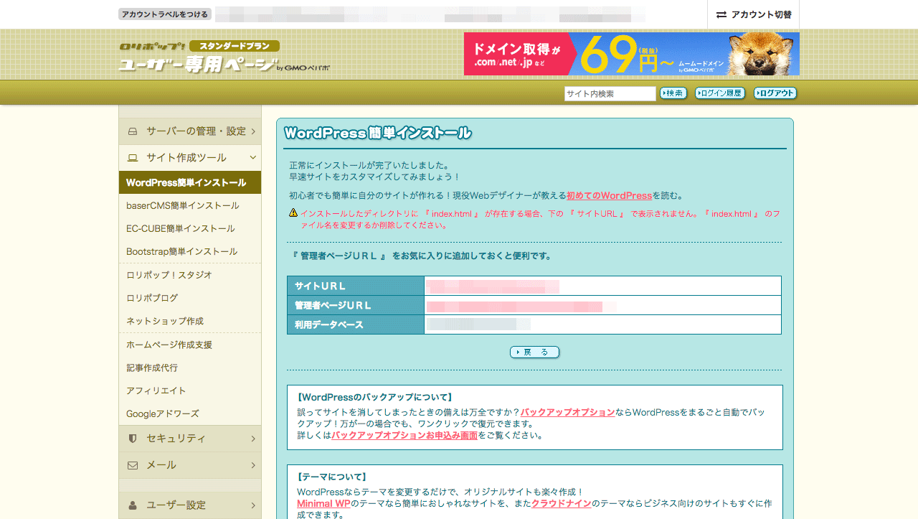This screenshot has height=519, width=918.
Task: Select WordPress簡単インストール menu item
Action: [x=190, y=182]
